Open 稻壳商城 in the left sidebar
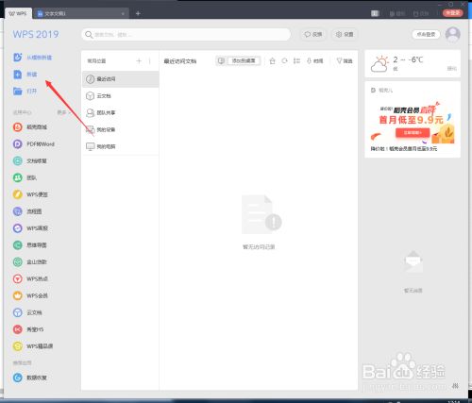 [30, 127]
